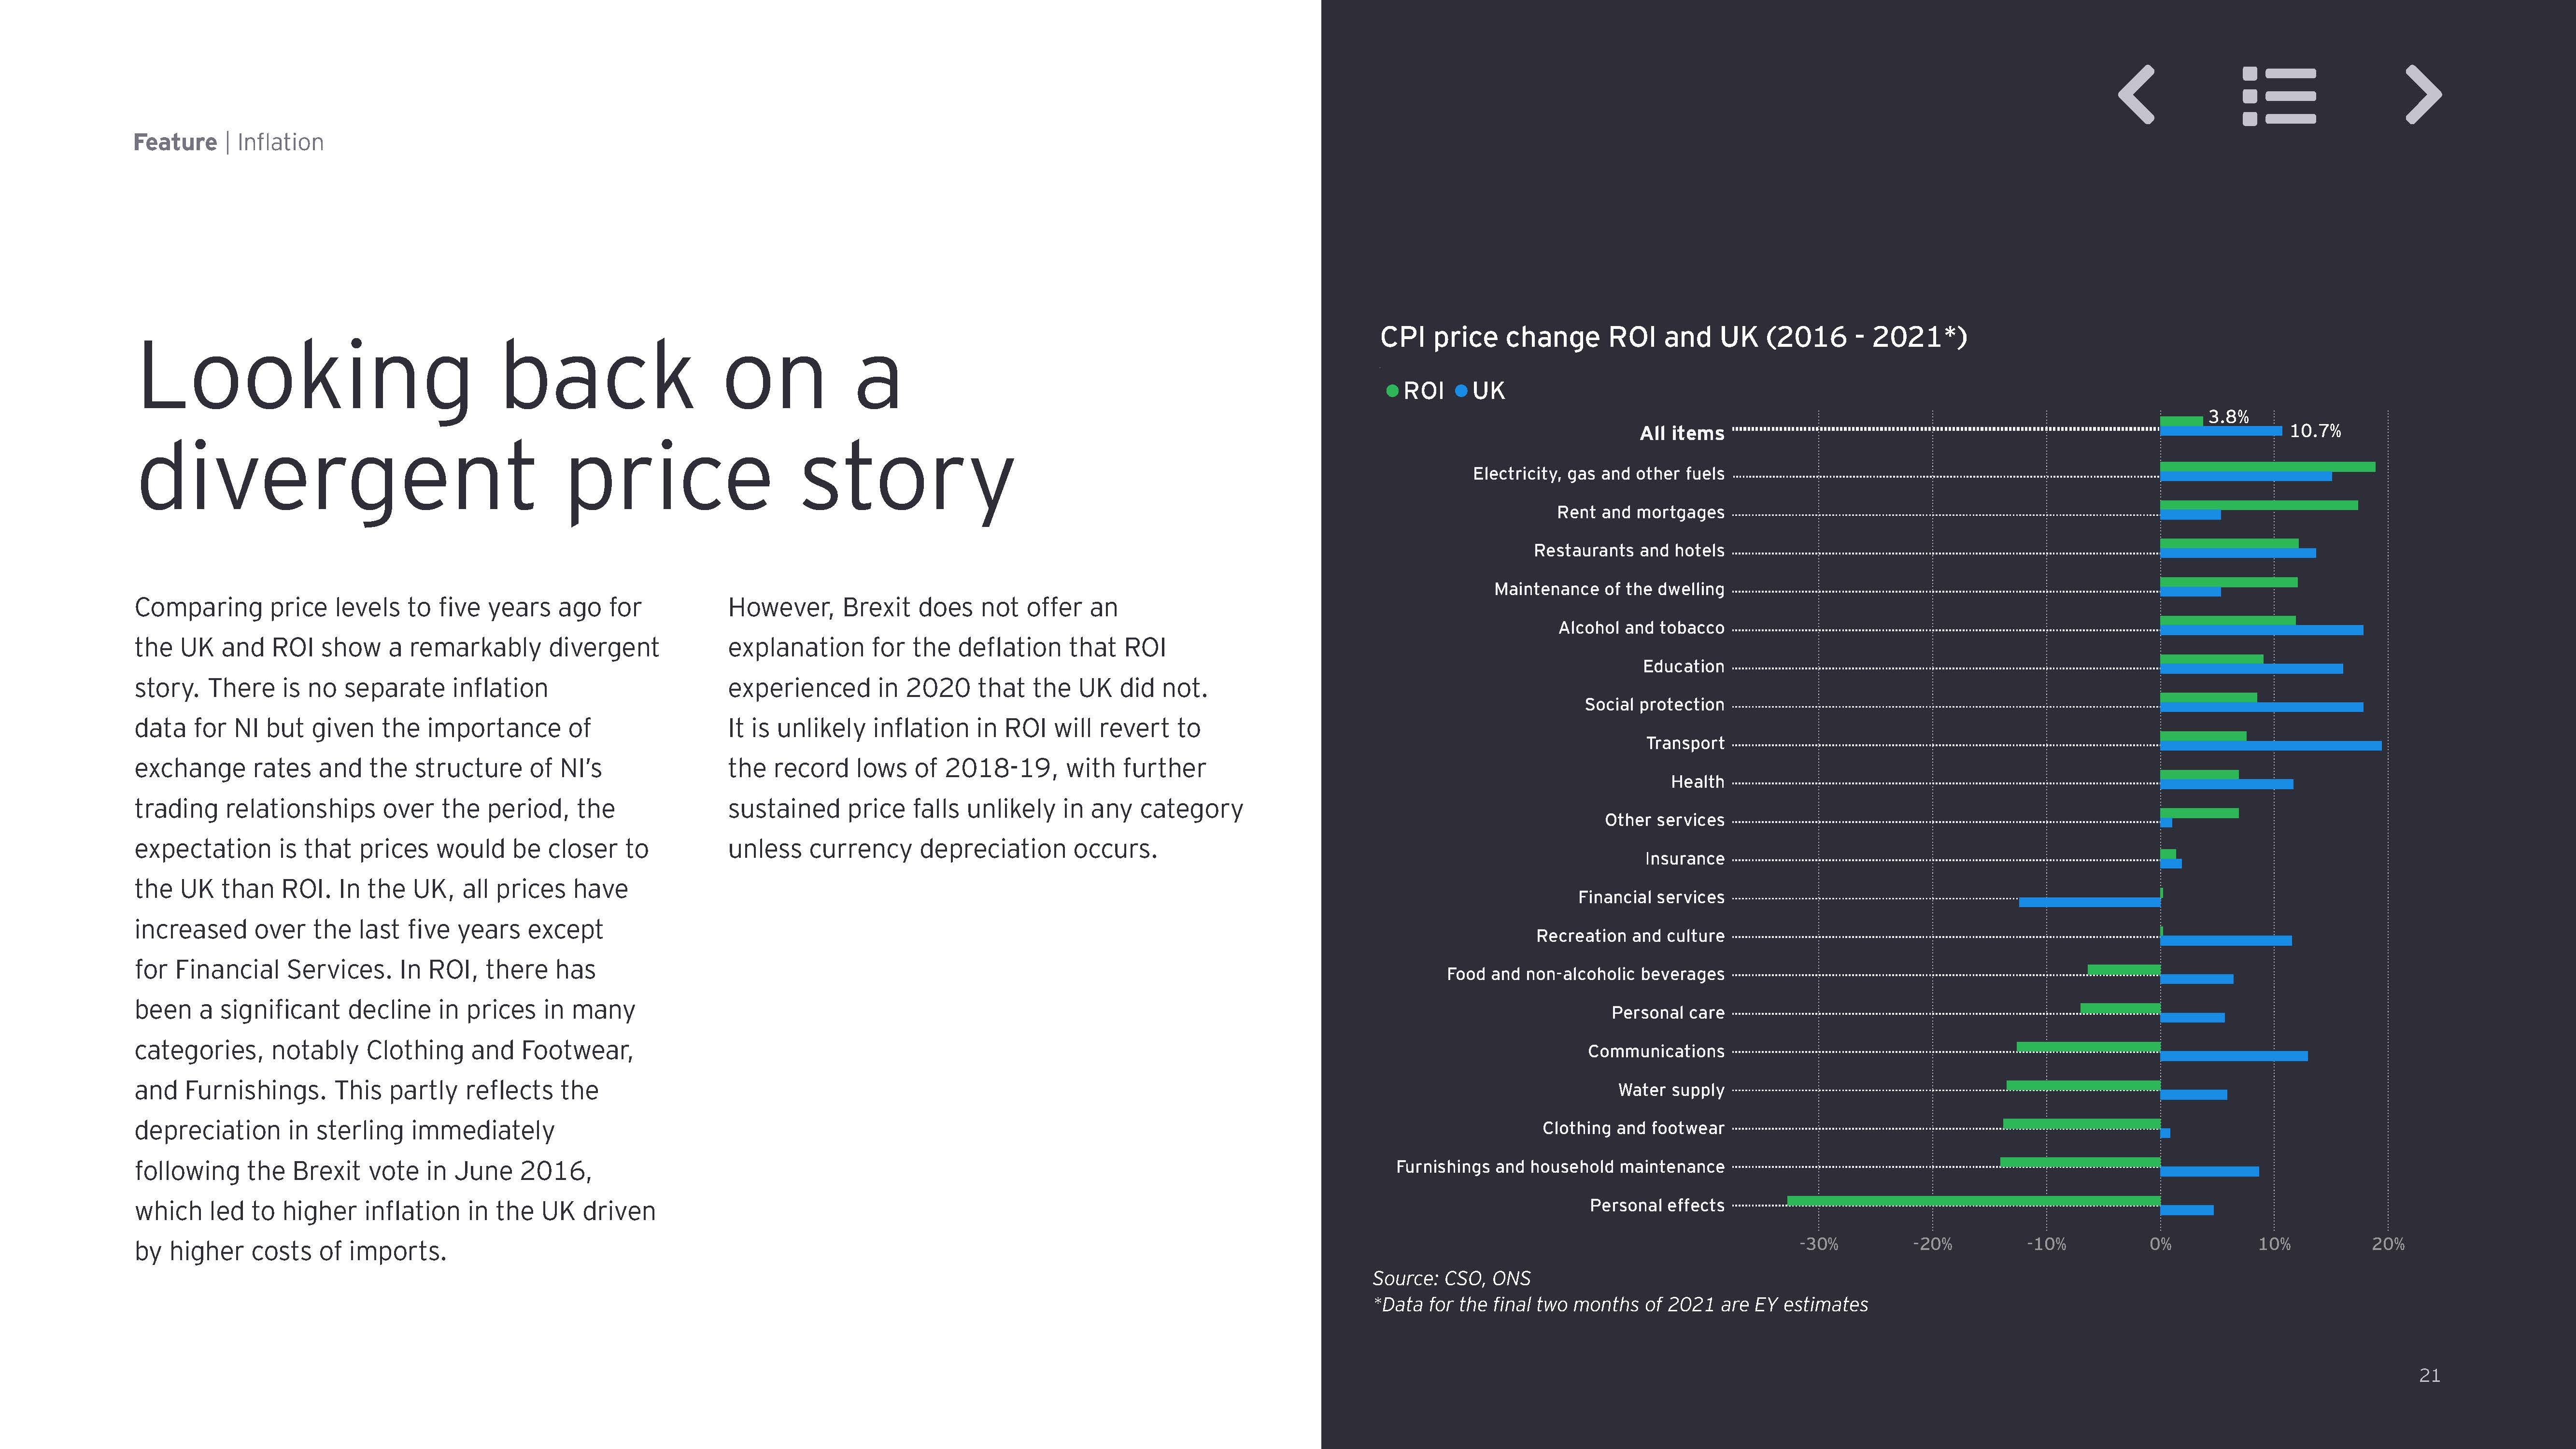The height and width of the screenshot is (1449, 2576).
Task: Select the 'Clothing and footwear' row label
Action: (x=1633, y=1128)
